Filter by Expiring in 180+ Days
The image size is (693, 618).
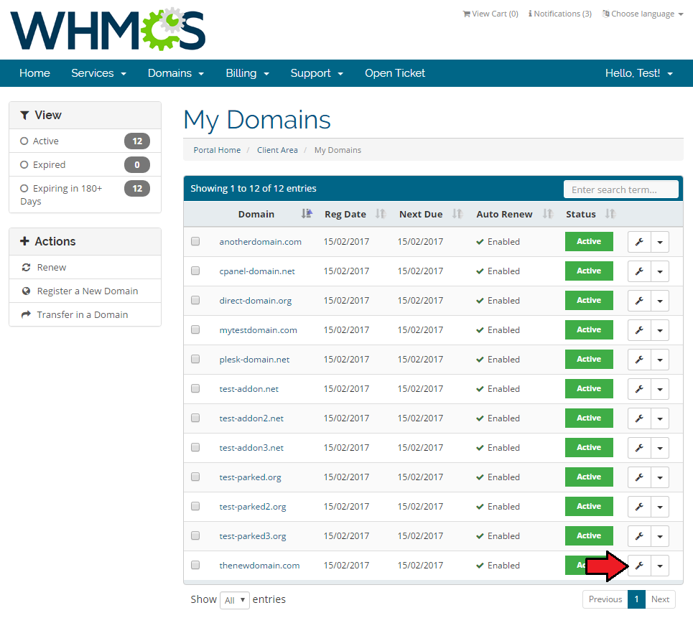point(85,195)
